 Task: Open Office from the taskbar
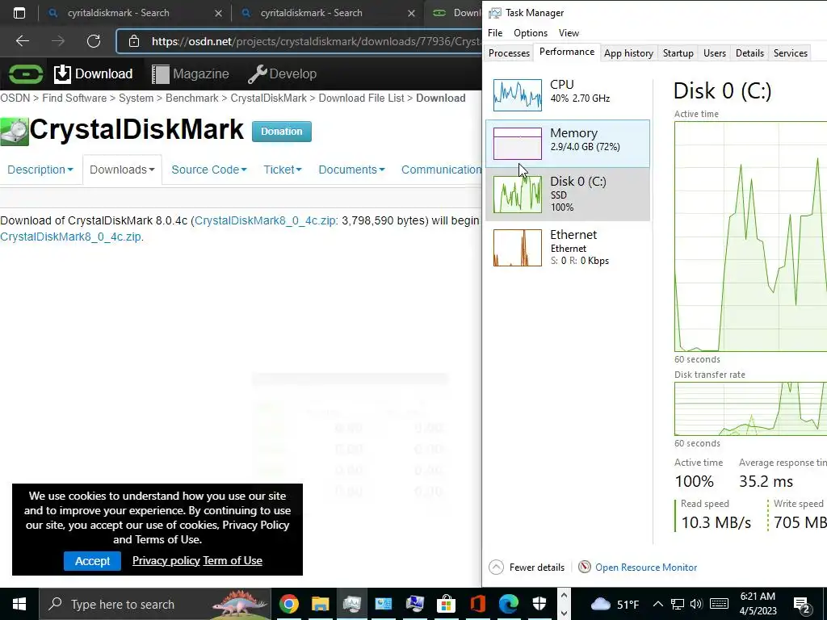[x=477, y=604]
